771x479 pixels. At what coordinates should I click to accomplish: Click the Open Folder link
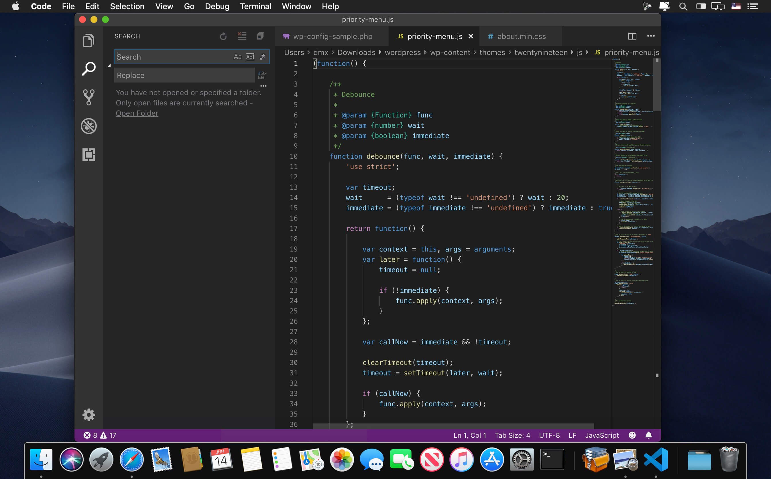pyautogui.click(x=137, y=113)
